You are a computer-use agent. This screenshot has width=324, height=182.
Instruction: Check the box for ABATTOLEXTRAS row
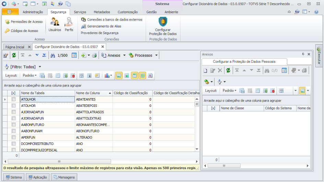click(x=14, y=118)
